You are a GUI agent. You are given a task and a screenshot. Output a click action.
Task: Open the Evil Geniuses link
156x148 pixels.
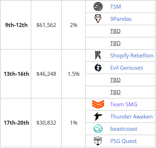pos(127,68)
